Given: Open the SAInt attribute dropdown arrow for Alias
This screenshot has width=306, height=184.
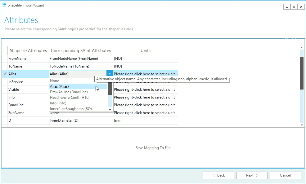Looking at the screenshot, I should 110,73.
